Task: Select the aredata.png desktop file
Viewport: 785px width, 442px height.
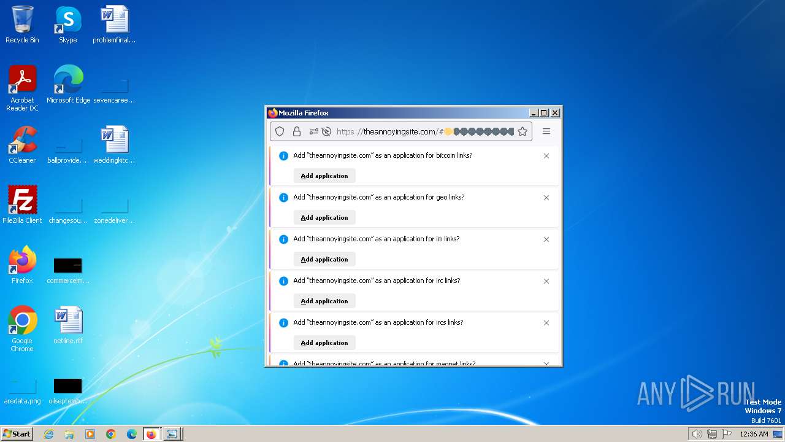Action: tap(22, 391)
